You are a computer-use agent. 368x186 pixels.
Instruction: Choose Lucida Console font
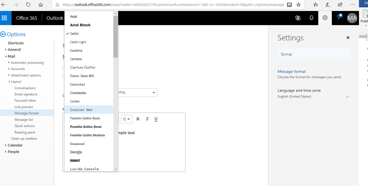89,169
